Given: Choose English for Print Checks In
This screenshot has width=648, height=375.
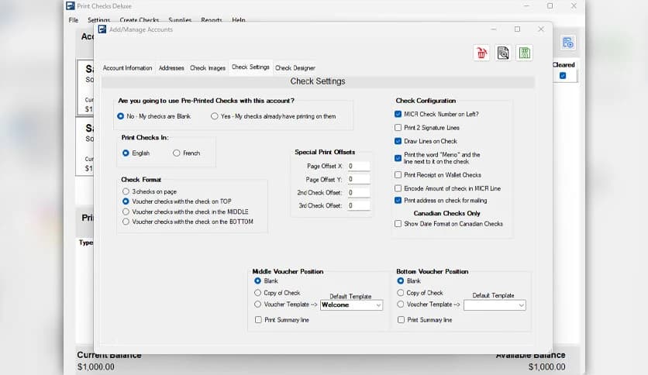Looking at the screenshot, I should pos(136,153).
